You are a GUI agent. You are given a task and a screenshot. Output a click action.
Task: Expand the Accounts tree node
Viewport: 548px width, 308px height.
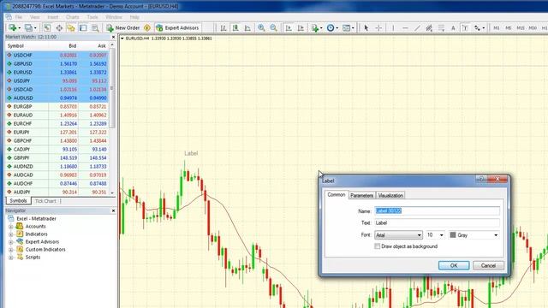[11, 227]
